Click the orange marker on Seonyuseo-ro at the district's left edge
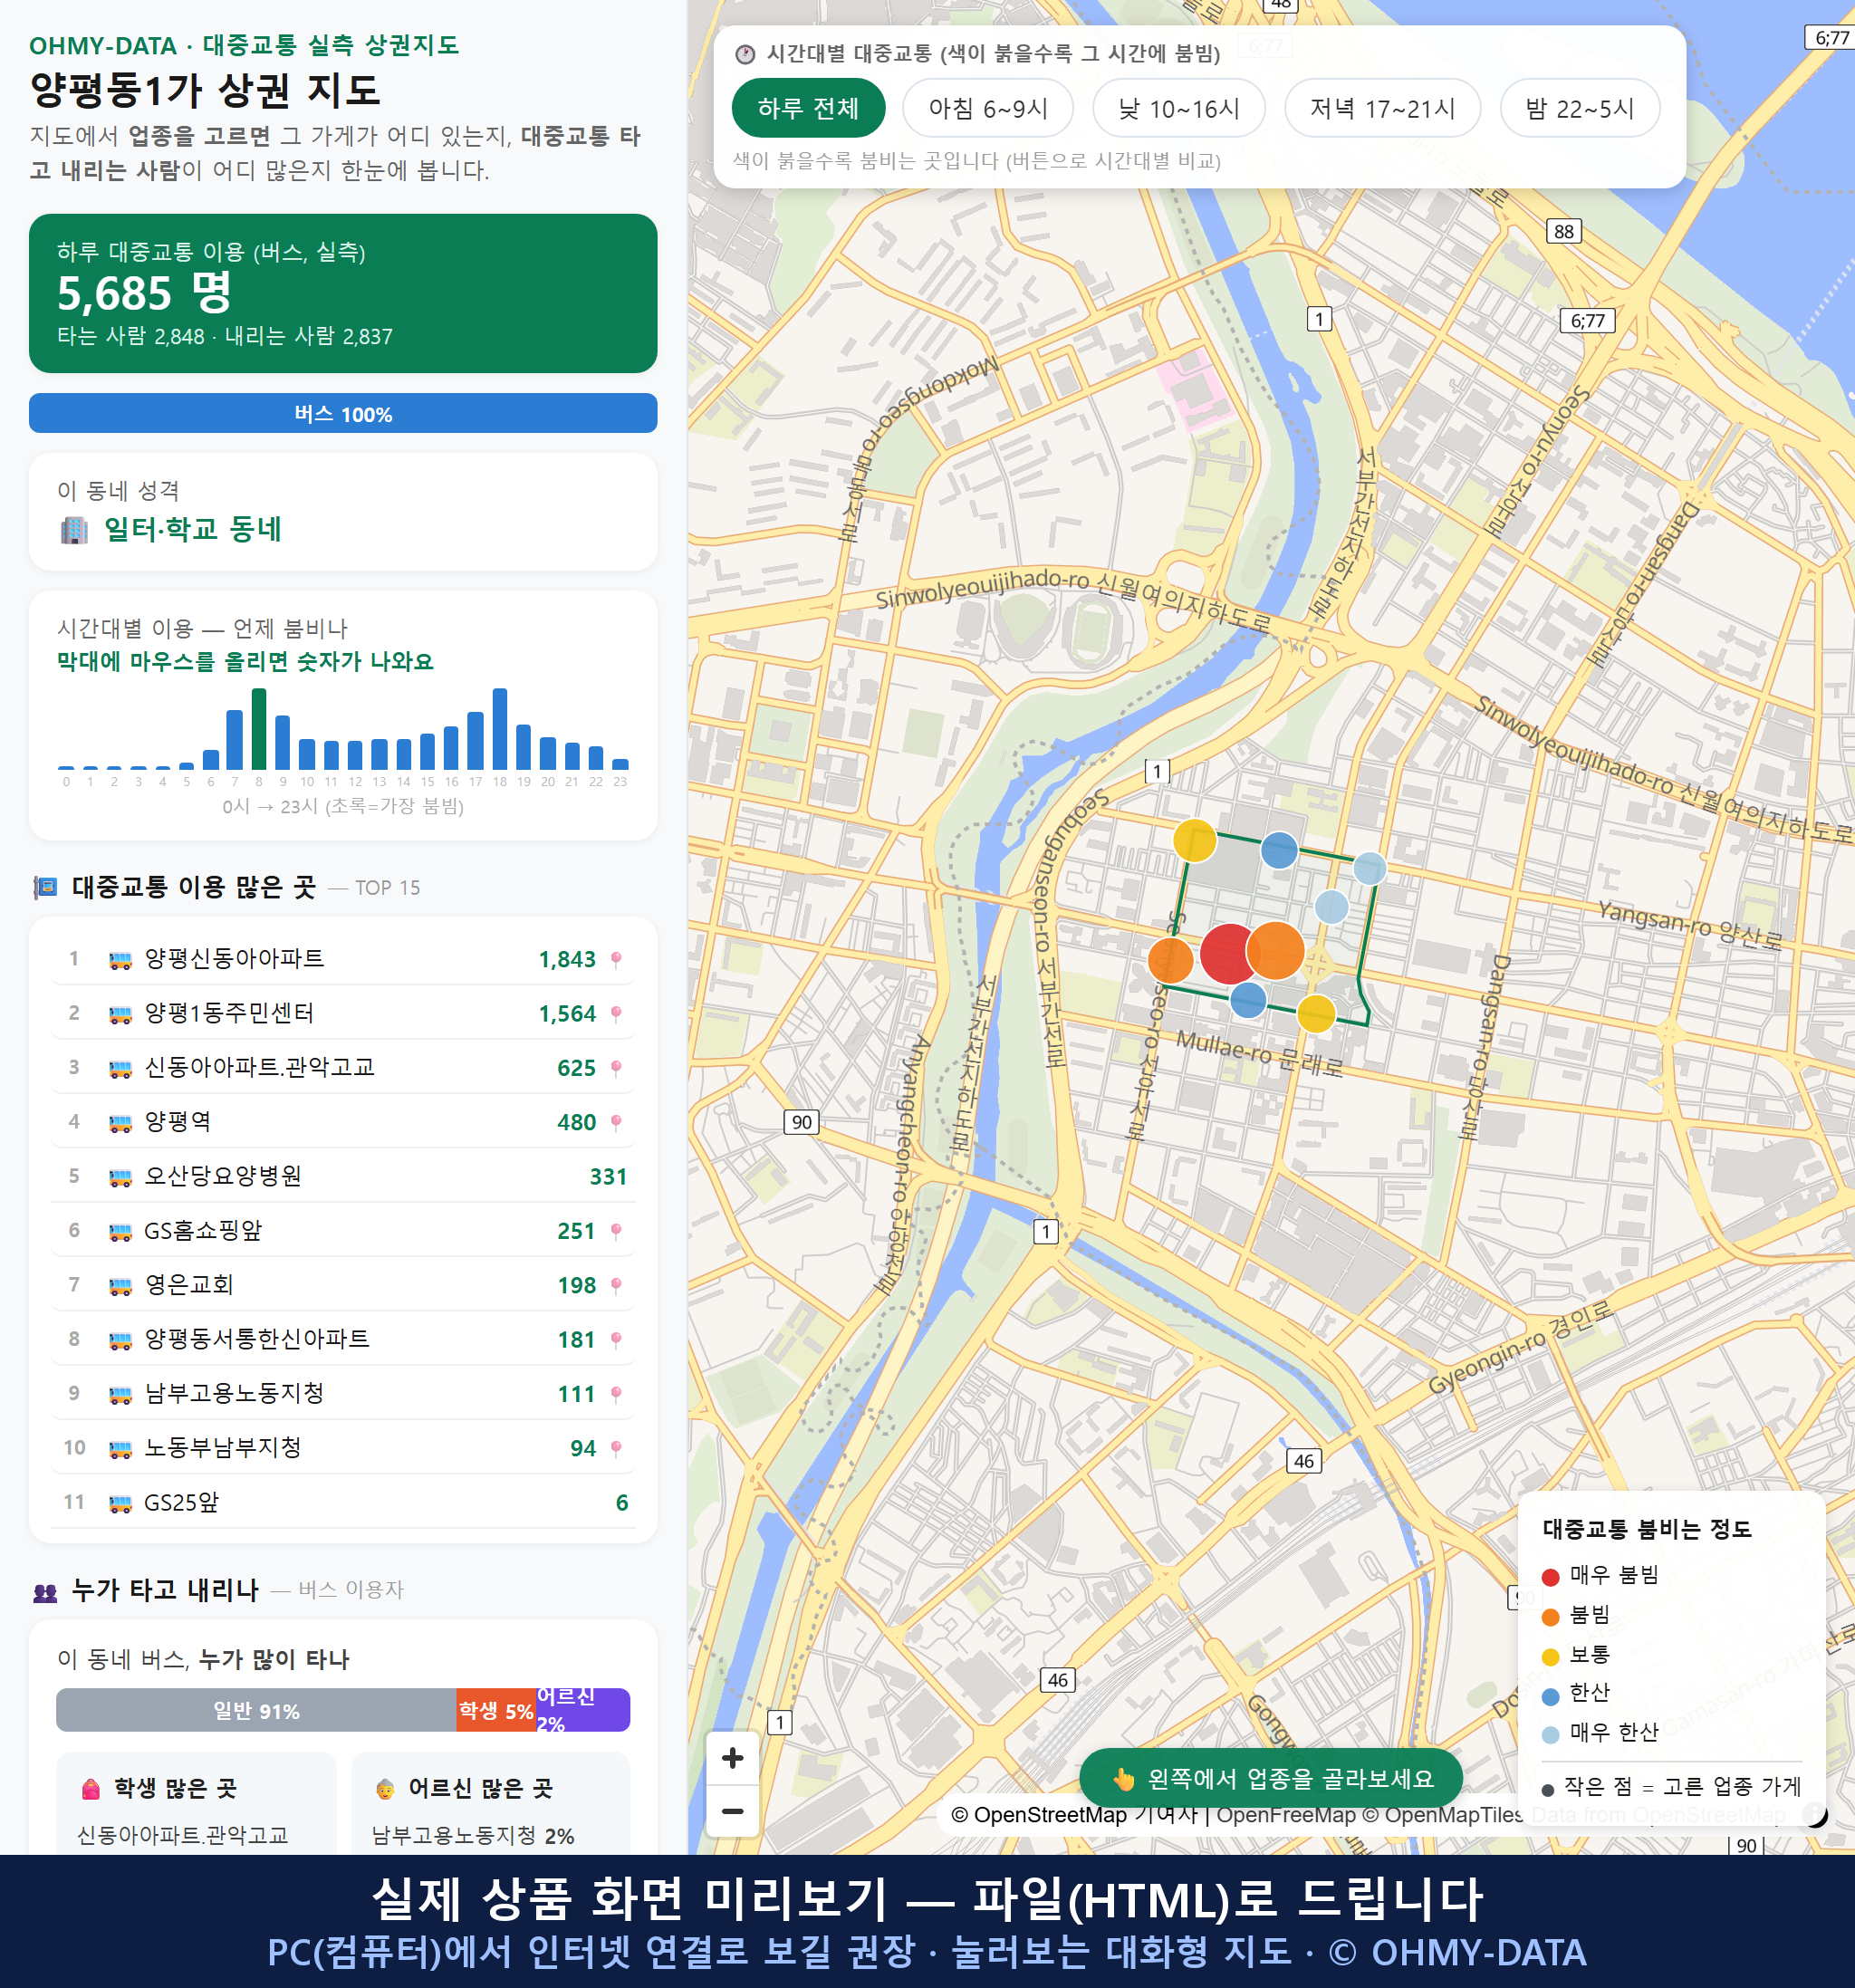 1170,960
